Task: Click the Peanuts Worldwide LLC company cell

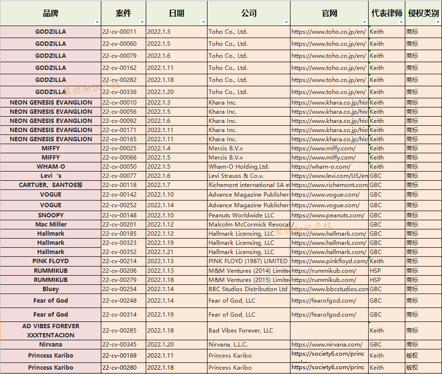Action: pos(249,215)
